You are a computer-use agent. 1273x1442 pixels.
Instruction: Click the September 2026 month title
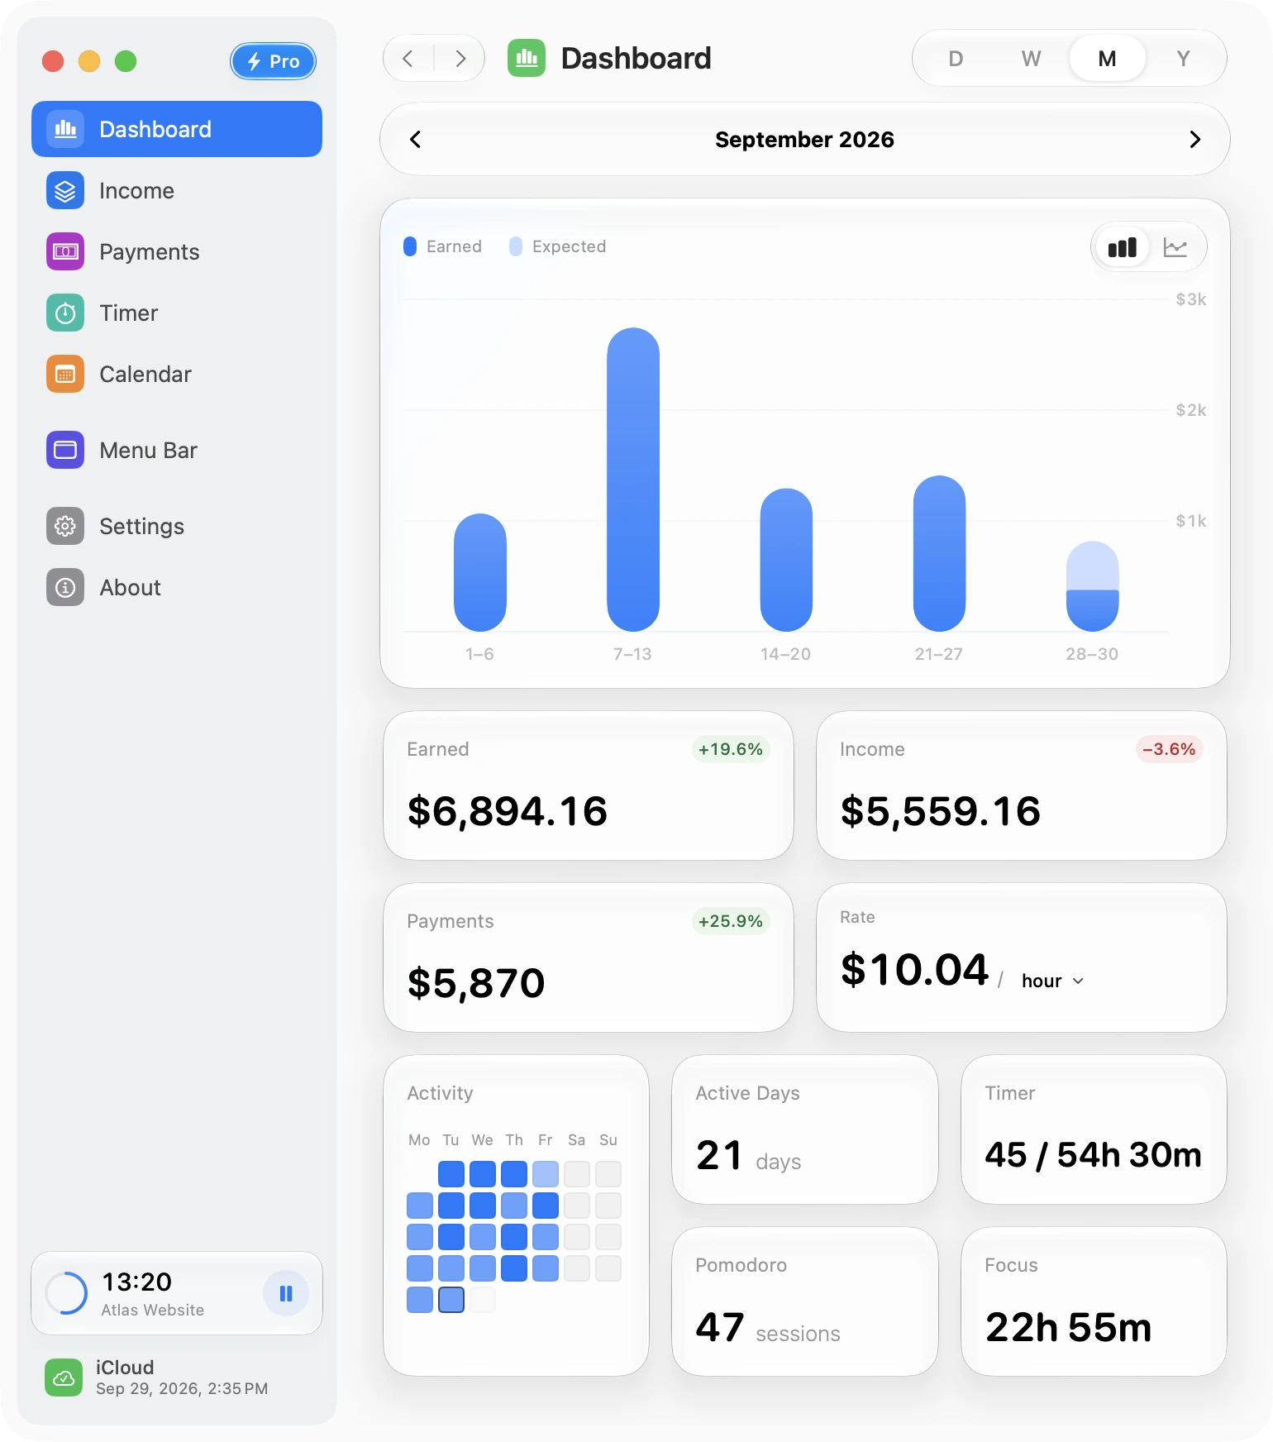805,140
